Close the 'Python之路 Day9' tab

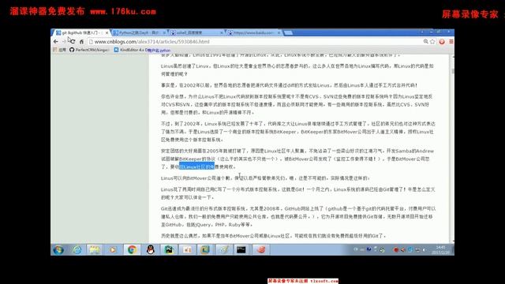tap(164, 33)
